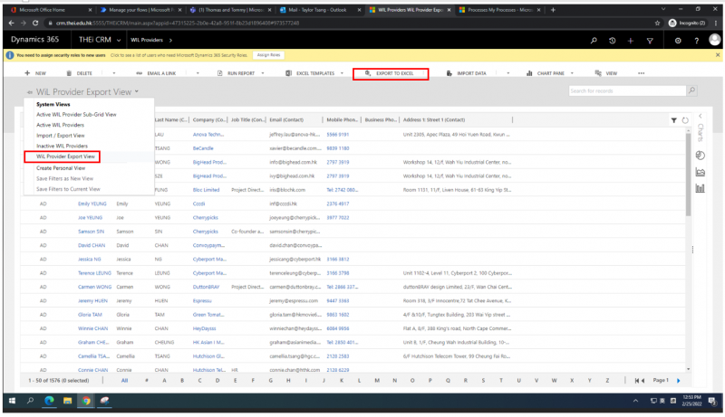Image resolution: width=725 pixels, height=417 pixels.
Task: Select Active WIL Providers view
Action: pos(60,125)
